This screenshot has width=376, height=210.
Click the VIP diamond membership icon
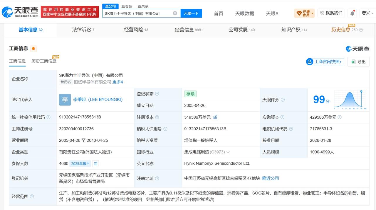pyautogui.click(x=299, y=13)
